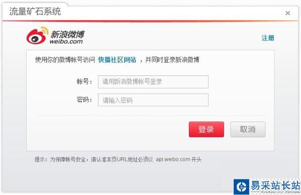Click the 密码: field label
The width and height of the screenshot is (301, 195).
pos(84,100)
